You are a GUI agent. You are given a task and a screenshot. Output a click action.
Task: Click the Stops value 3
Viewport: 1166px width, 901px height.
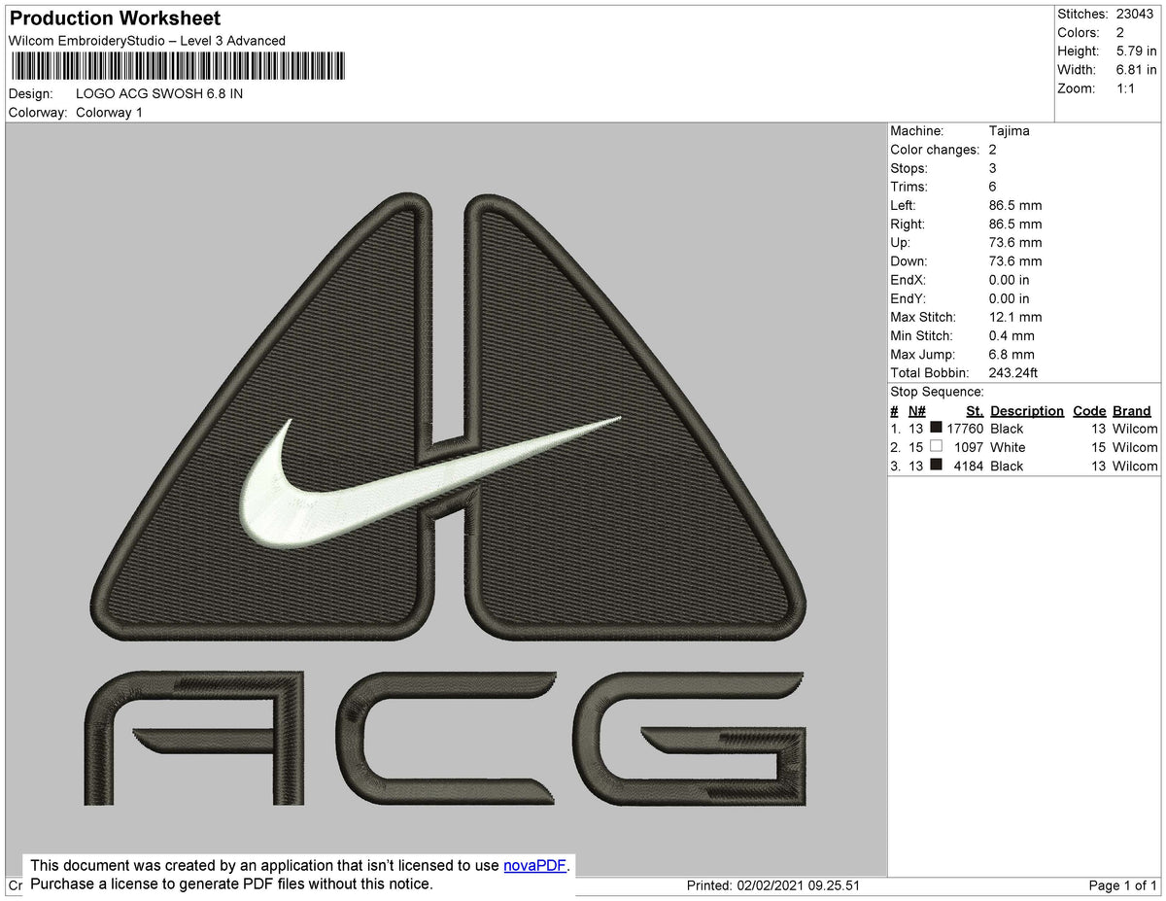992,168
